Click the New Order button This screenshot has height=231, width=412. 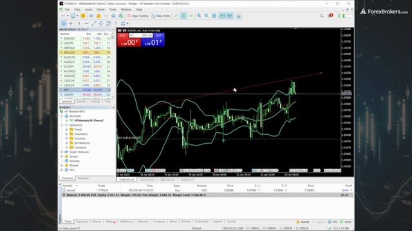coord(161,16)
